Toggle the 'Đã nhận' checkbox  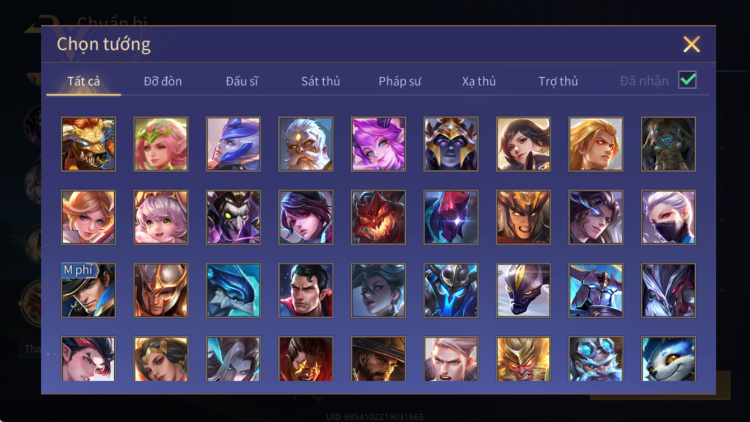coord(687,80)
